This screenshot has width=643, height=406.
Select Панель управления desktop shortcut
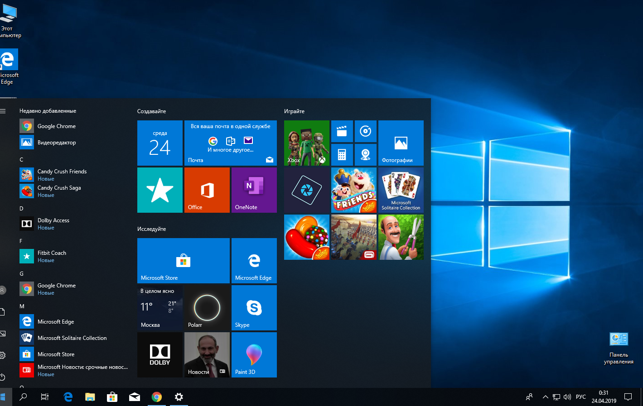(x=619, y=348)
